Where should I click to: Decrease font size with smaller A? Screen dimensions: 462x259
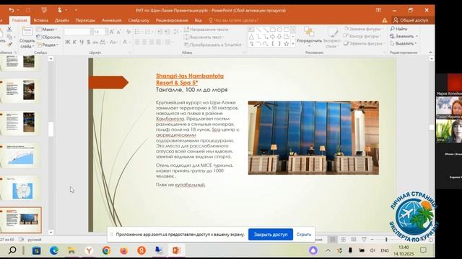tap(118, 32)
